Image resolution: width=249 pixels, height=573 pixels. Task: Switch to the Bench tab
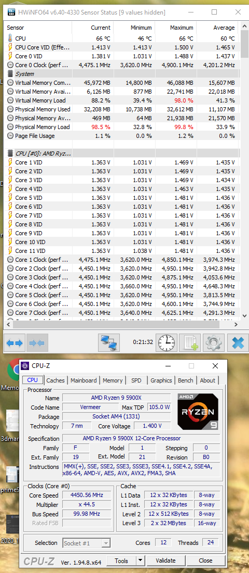(x=186, y=380)
